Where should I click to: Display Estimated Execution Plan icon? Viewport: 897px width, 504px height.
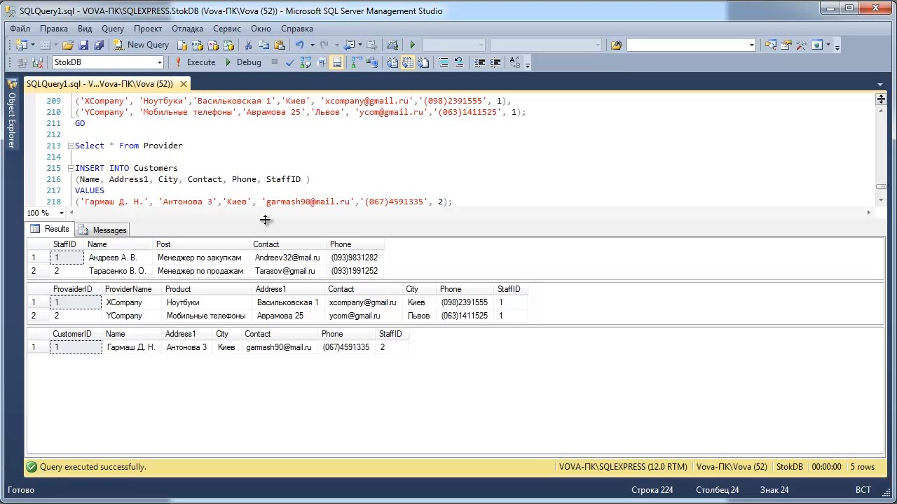[x=306, y=62]
